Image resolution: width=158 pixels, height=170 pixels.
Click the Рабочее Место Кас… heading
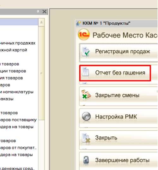pyautogui.click(x=125, y=35)
